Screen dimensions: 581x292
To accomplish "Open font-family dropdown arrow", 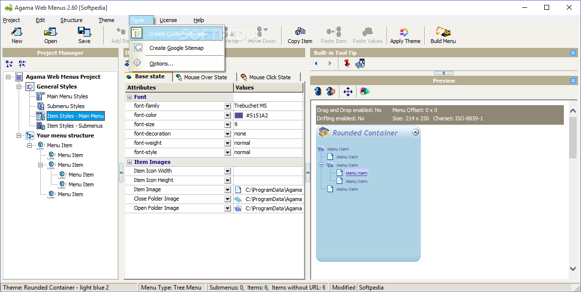I will (x=227, y=106).
